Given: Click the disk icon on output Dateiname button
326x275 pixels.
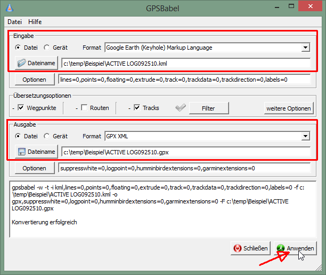Looking at the screenshot, I should pyautogui.click(x=22, y=152).
